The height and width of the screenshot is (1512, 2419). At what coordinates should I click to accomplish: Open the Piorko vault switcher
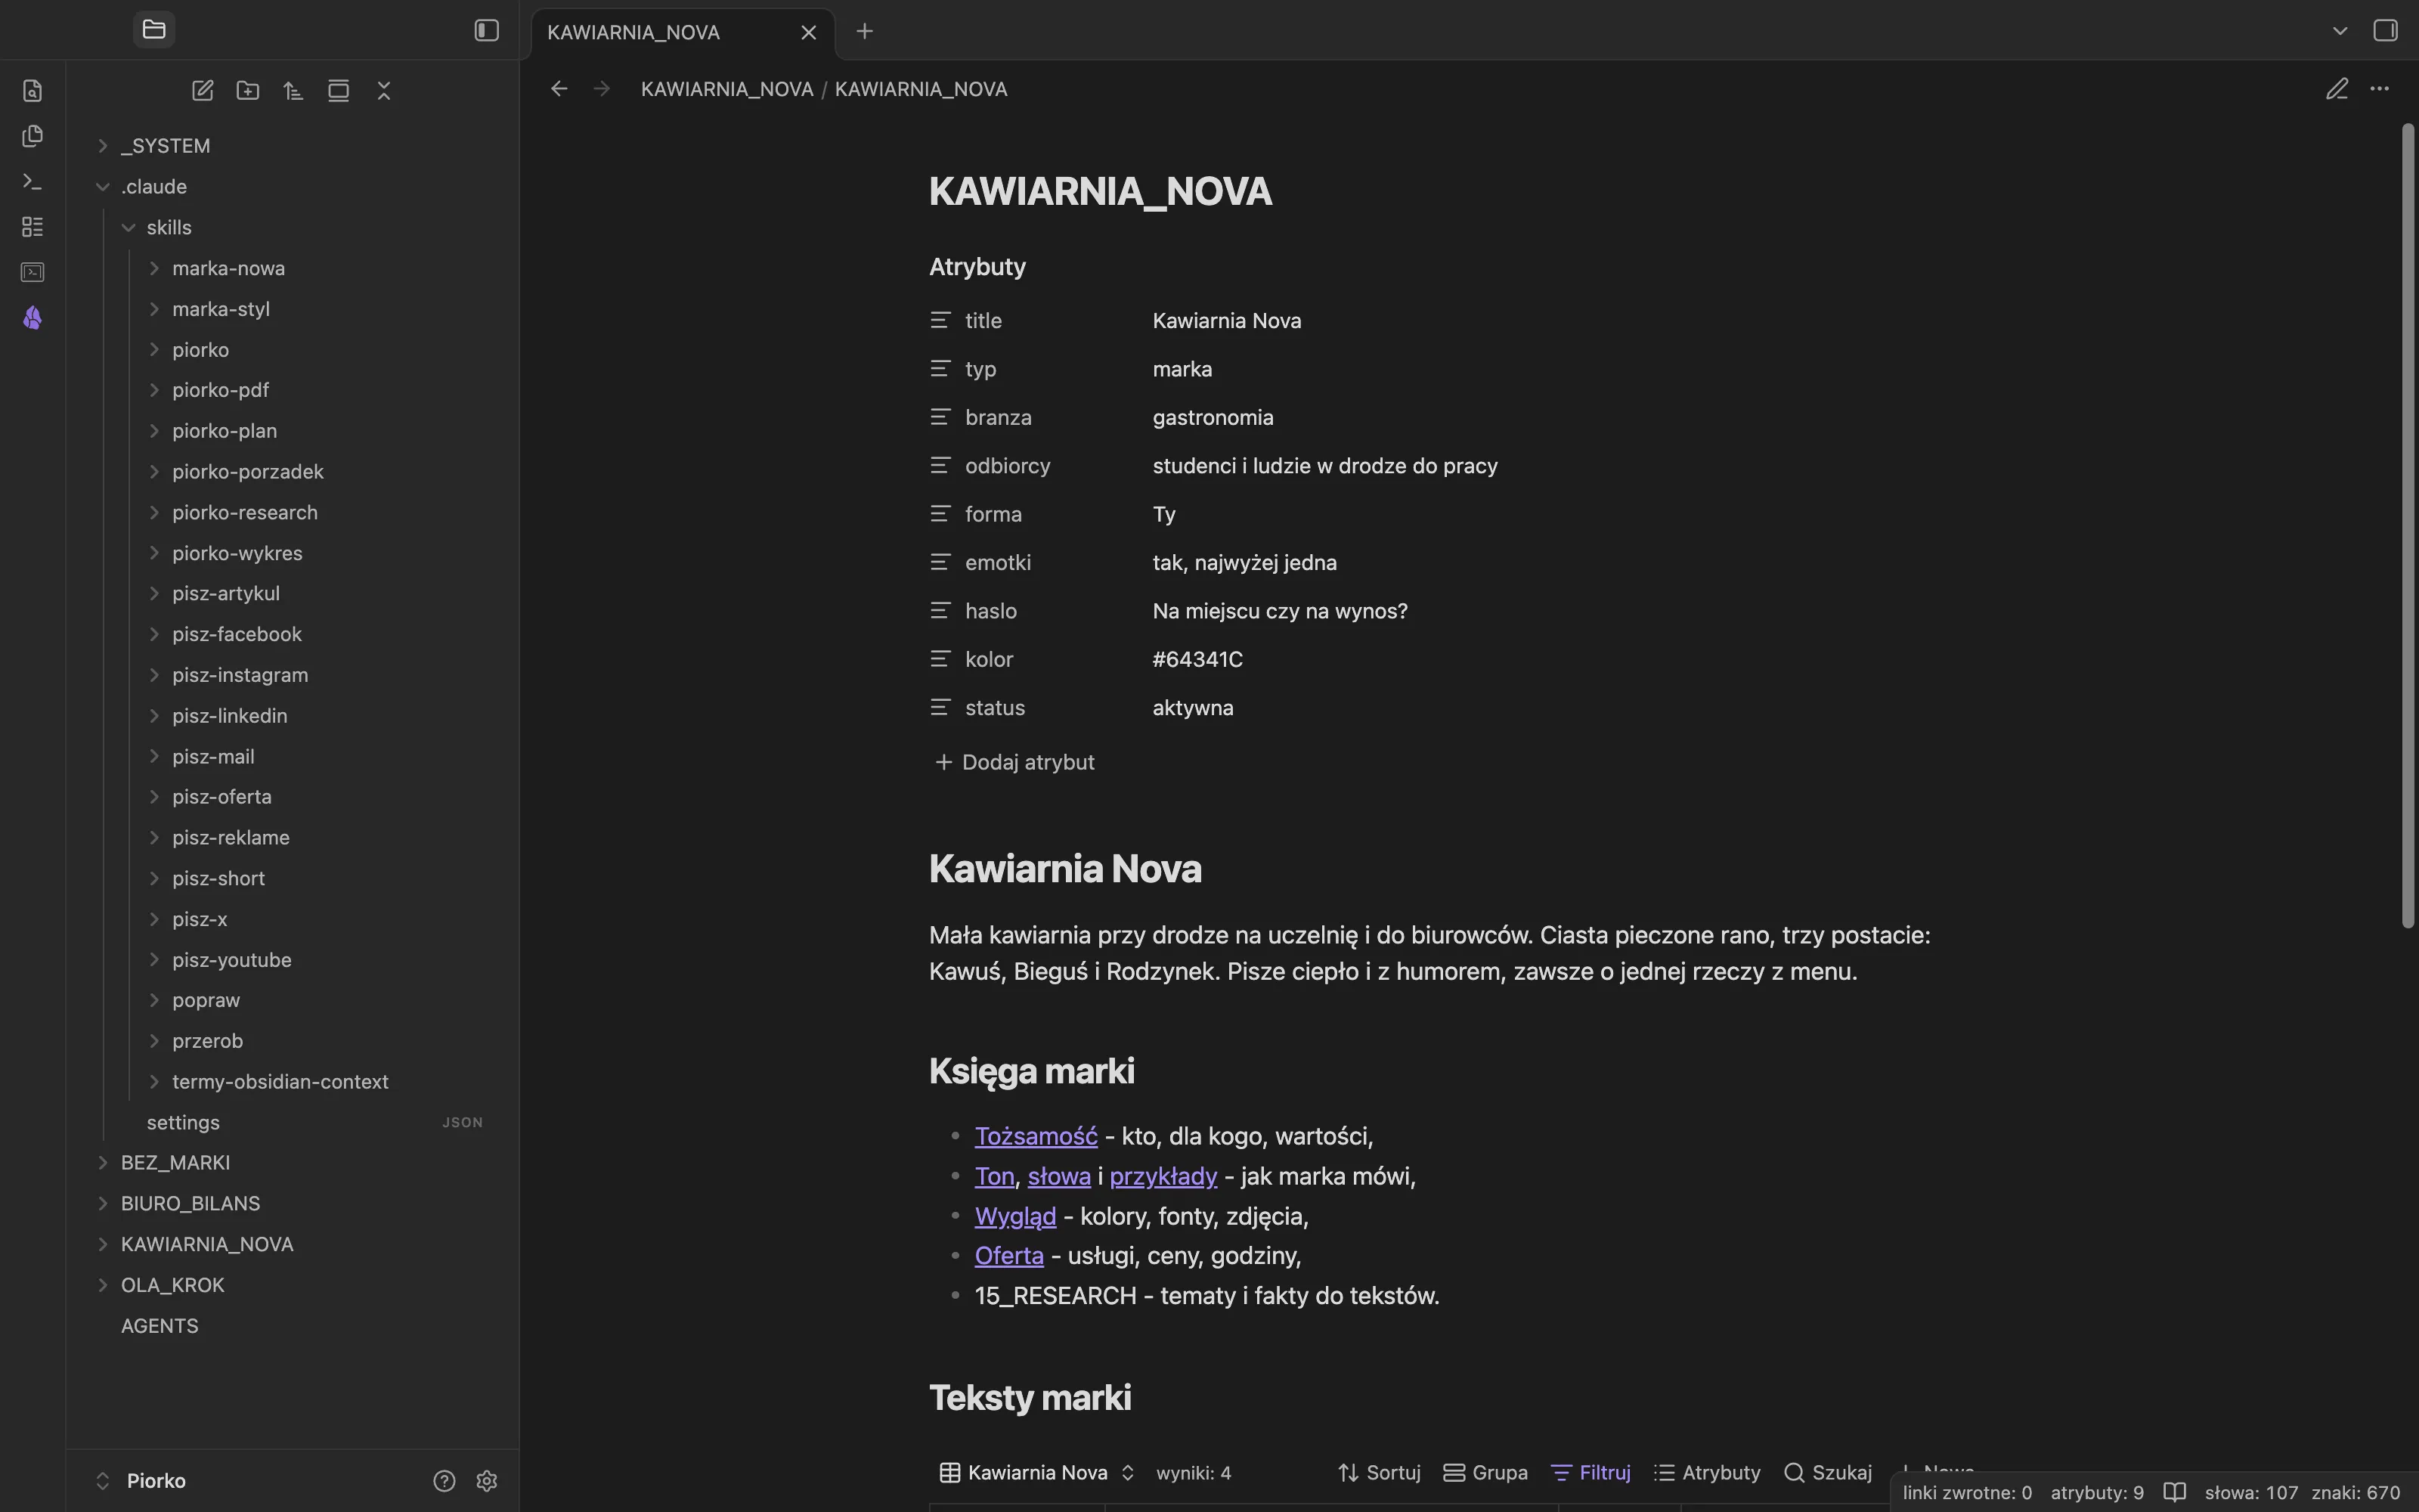(x=141, y=1481)
